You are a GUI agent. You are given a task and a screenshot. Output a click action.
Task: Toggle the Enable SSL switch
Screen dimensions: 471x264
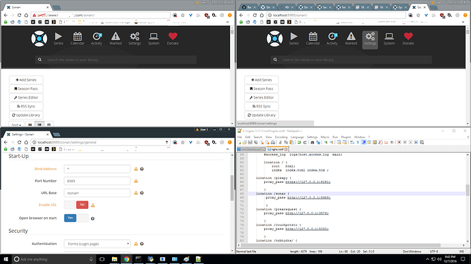coord(76,205)
